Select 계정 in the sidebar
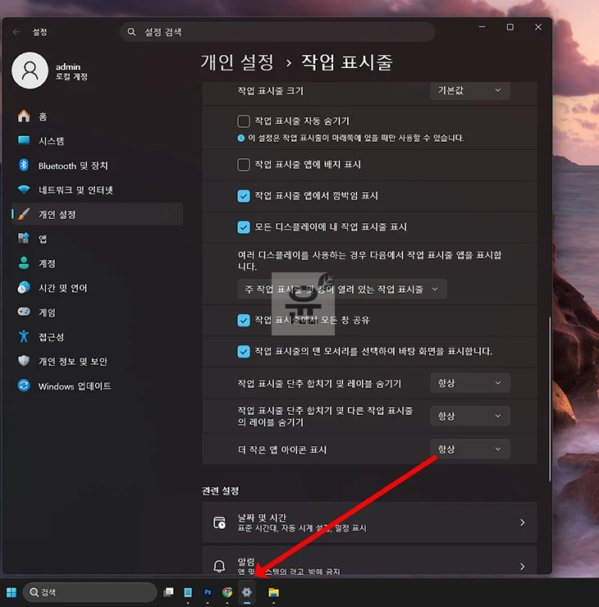 tap(97, 263)
